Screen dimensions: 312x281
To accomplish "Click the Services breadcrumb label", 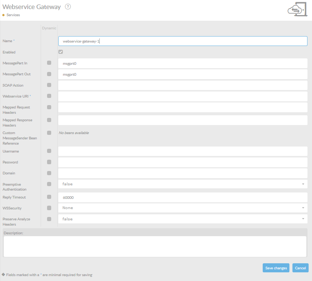I will 13,15.
